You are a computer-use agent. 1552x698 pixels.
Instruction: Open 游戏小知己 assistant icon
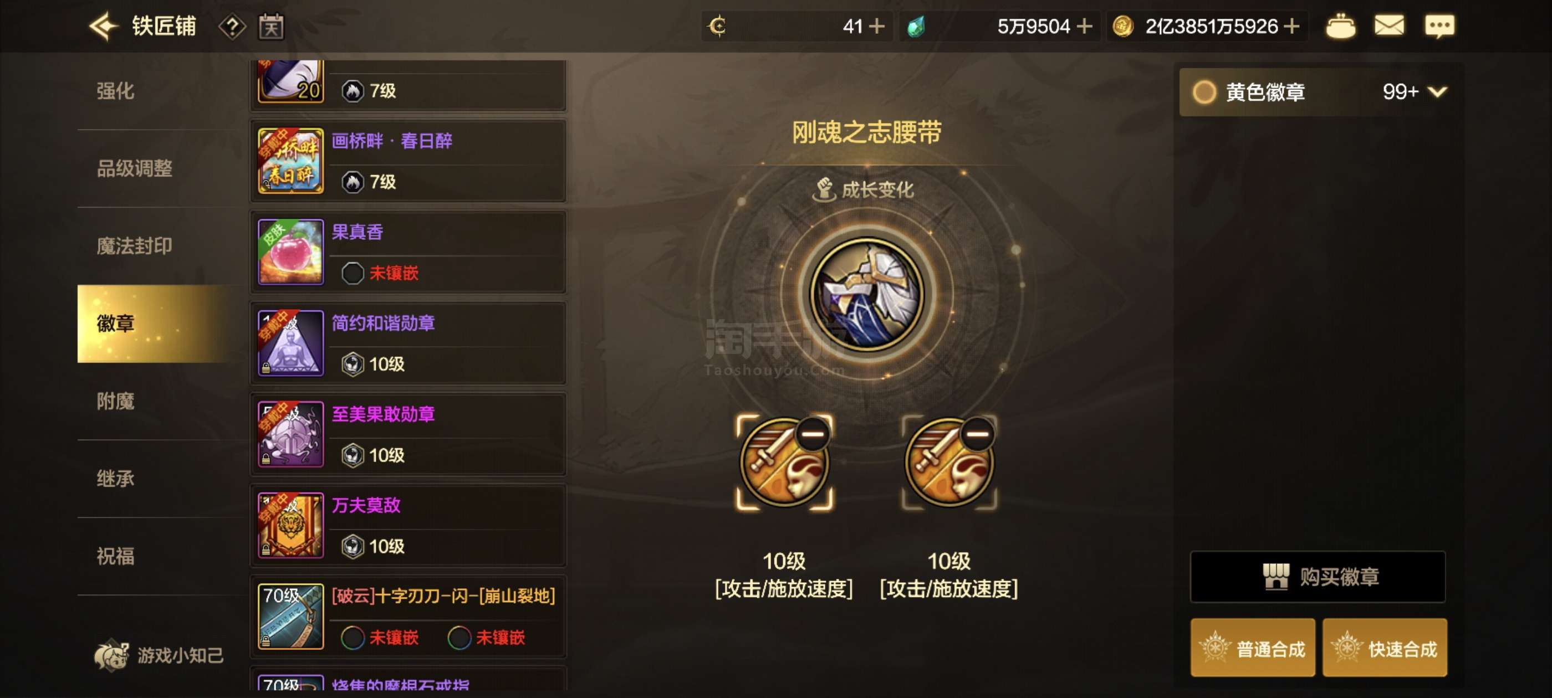112,655
